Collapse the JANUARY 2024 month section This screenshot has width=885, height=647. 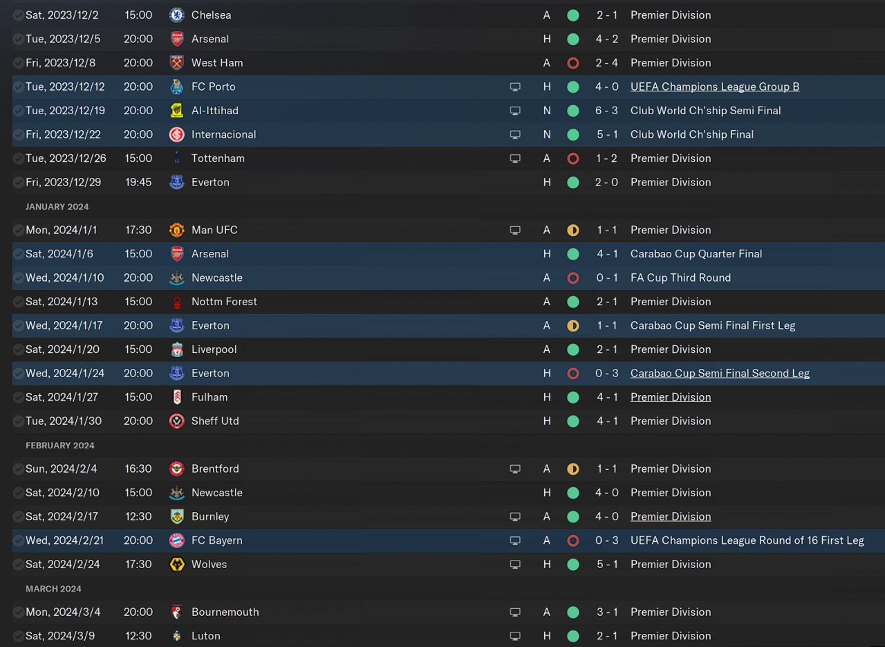tap(57, 206)
